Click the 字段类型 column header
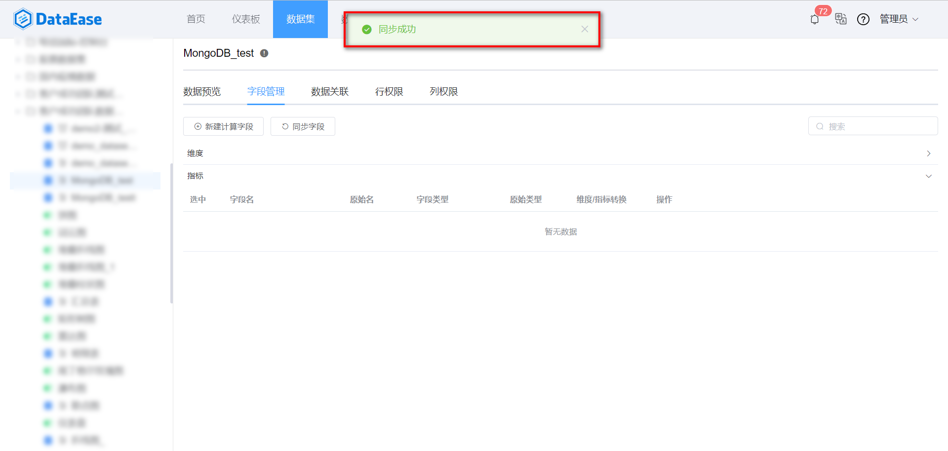The height and width of the screenshot is (451, 948). click(x=433, y=199)
